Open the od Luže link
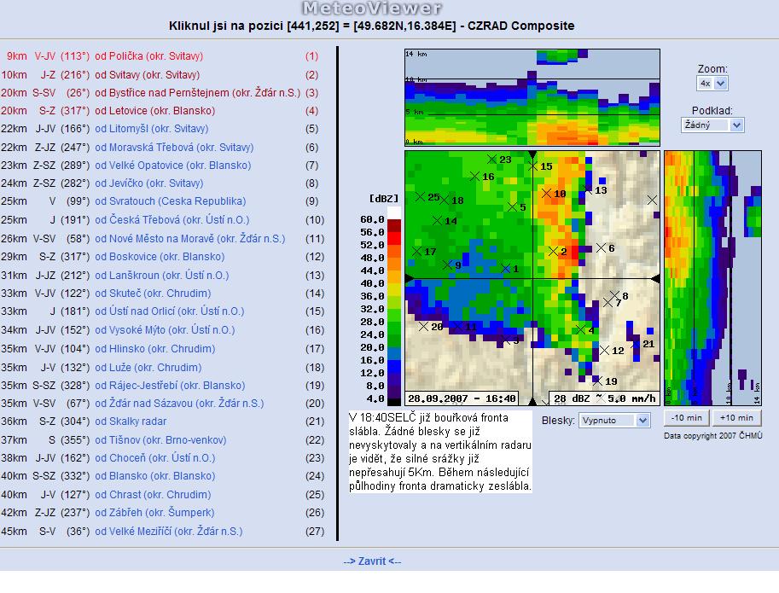This screenshot has width=779, height=593. 148,368
